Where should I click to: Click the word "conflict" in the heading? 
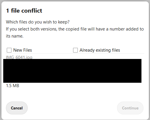32,11
